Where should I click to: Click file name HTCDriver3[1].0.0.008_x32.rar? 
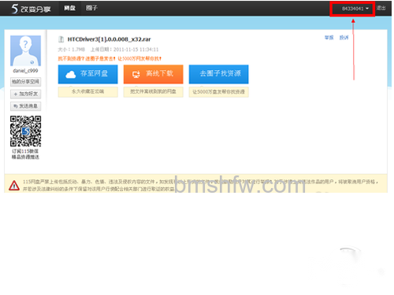(x=109, y=39)
